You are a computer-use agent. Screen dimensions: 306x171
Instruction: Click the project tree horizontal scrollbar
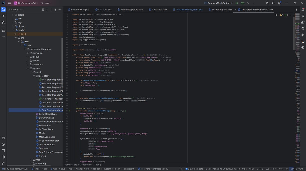(28, 166)
